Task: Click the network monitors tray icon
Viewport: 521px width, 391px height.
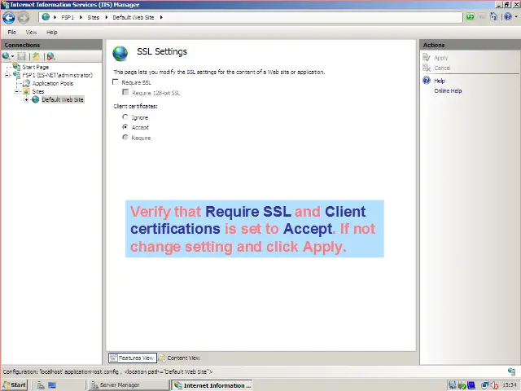Action: click(x=485, y=385)
